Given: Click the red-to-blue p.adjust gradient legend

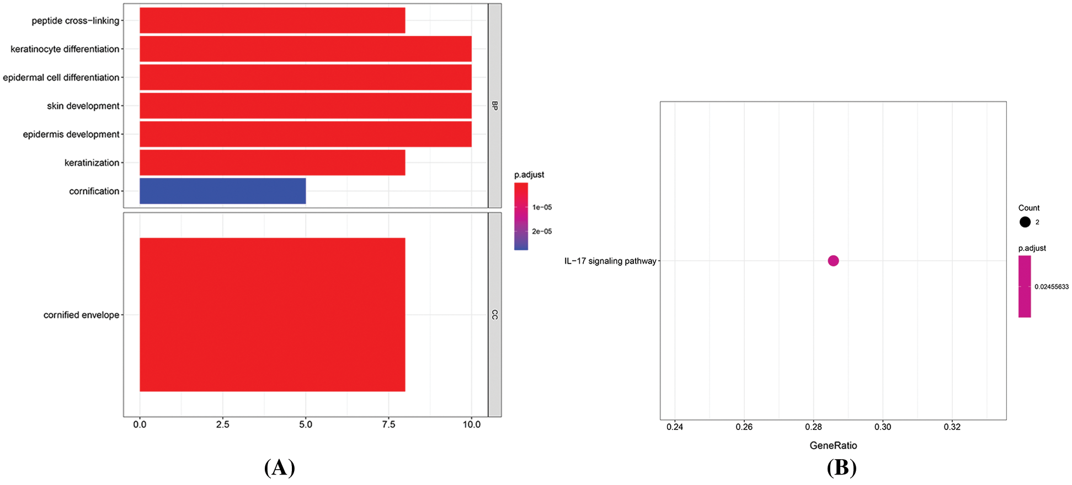Looking at the screenshot, I should [521, 217].
